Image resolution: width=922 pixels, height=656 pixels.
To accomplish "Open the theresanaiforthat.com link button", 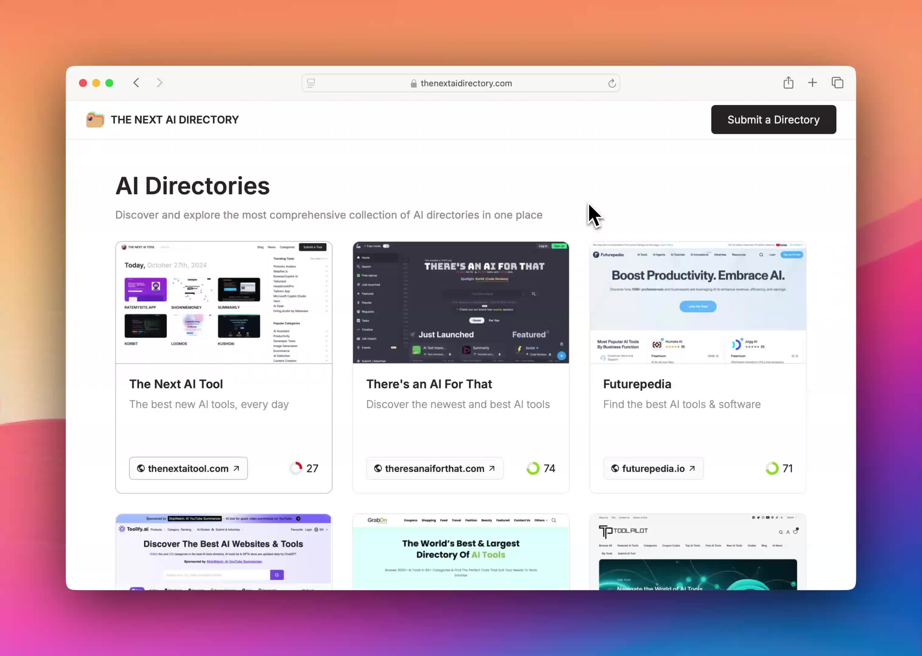I will click(x=435, y=469).
